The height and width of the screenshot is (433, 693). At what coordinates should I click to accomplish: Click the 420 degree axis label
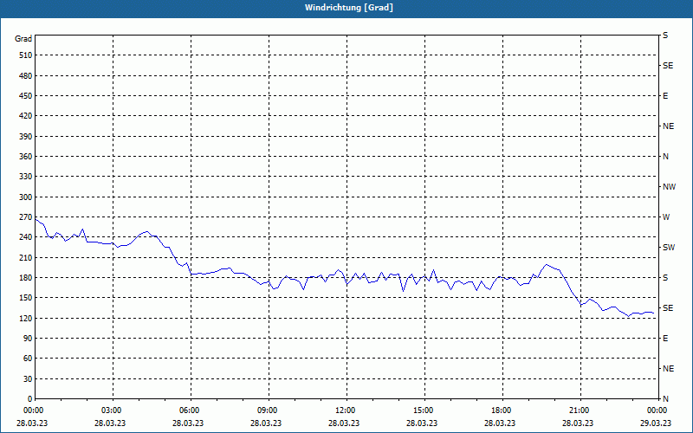pos(26,116)
